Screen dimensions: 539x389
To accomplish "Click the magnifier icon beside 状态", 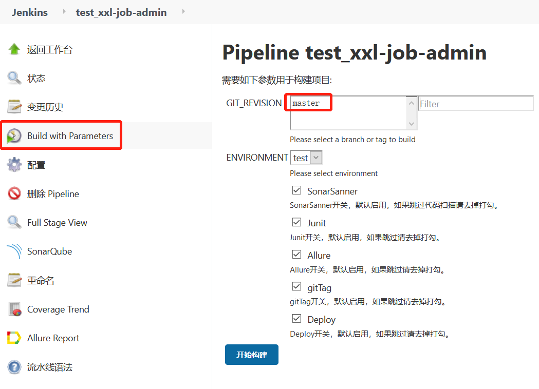I will (14, 78).
